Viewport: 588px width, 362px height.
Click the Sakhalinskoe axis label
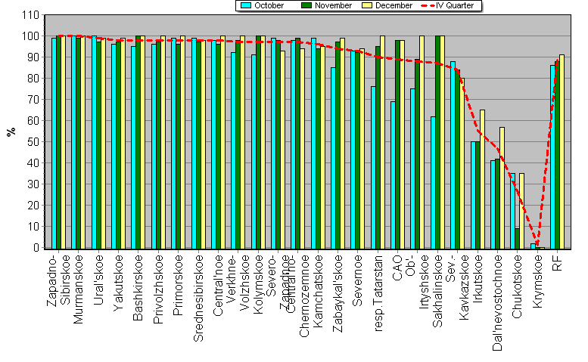coord(437,291)
